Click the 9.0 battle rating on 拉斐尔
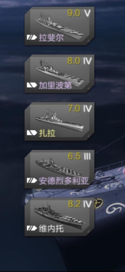125x272 pixels. [74, 13]
